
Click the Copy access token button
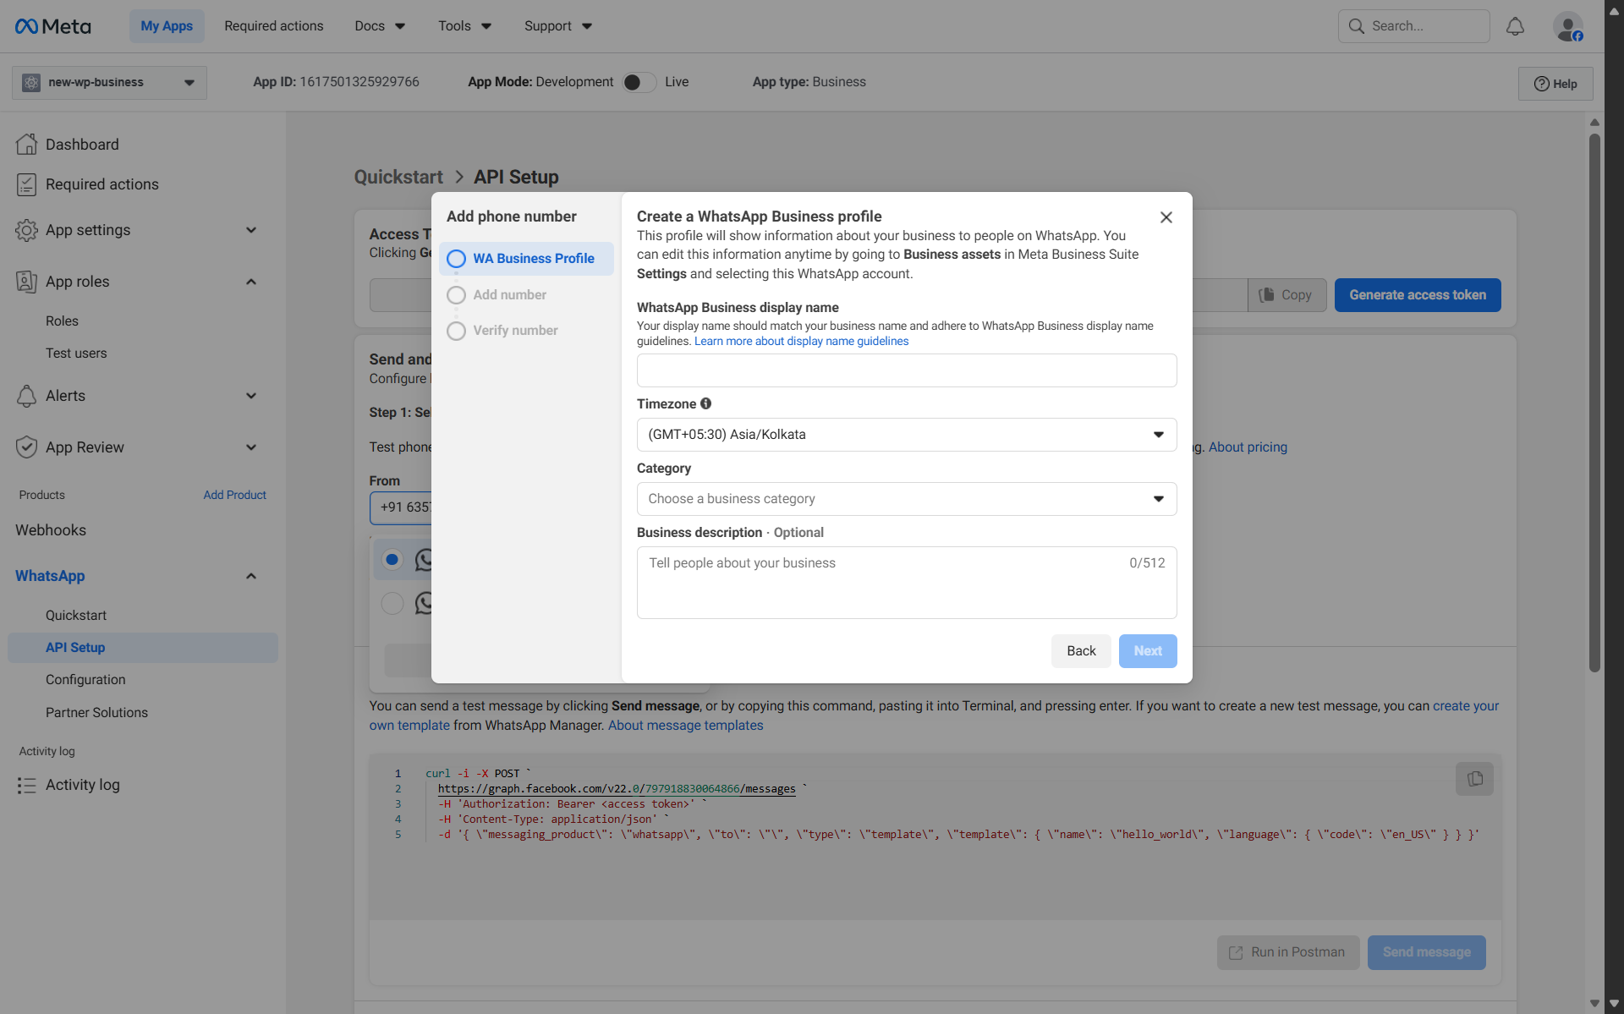point(1287,295)
